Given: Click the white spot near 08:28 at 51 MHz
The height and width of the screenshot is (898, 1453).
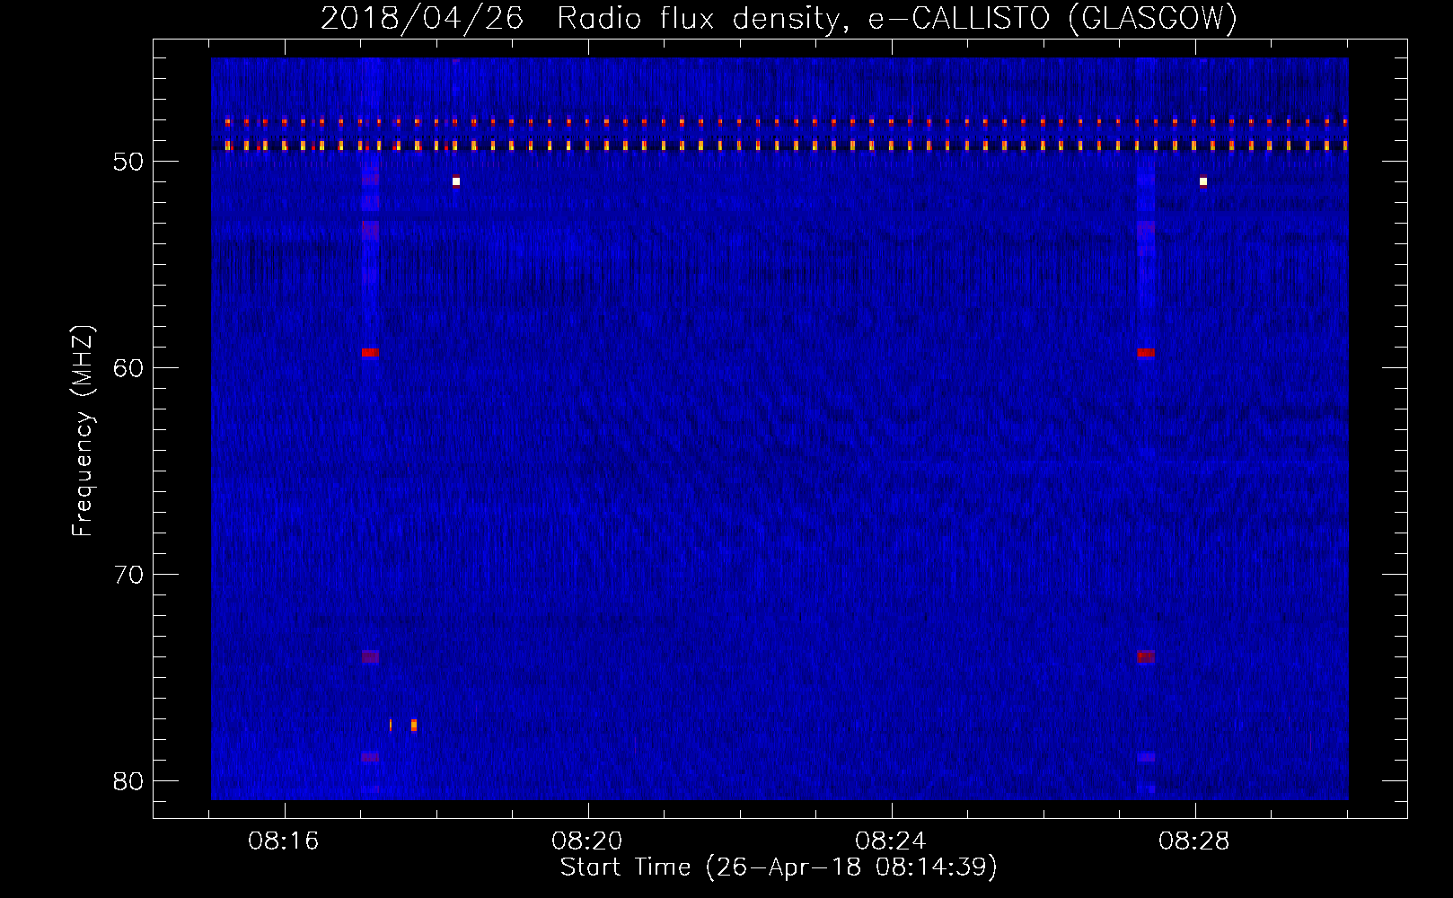Looking at the screenshot, I should [1203, 181].
